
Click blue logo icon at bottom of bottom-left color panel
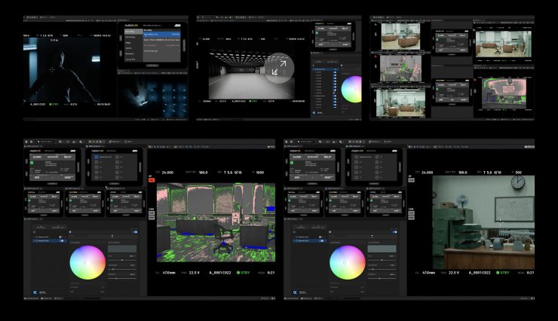(x=35, y=292)
